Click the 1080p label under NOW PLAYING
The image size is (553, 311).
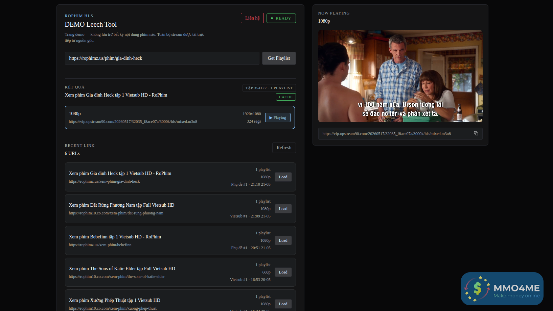[324, 21]
